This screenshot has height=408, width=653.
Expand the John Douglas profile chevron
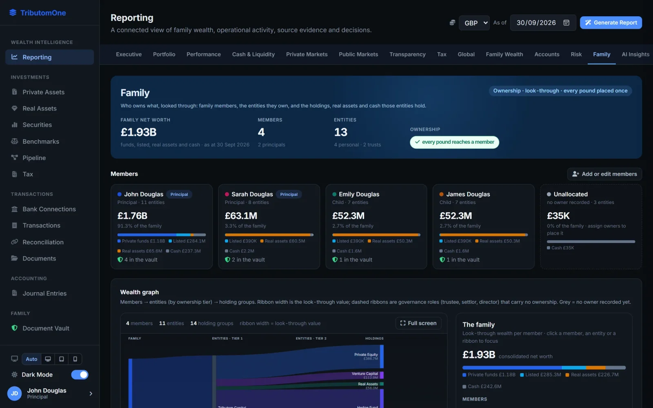[91, 393]
